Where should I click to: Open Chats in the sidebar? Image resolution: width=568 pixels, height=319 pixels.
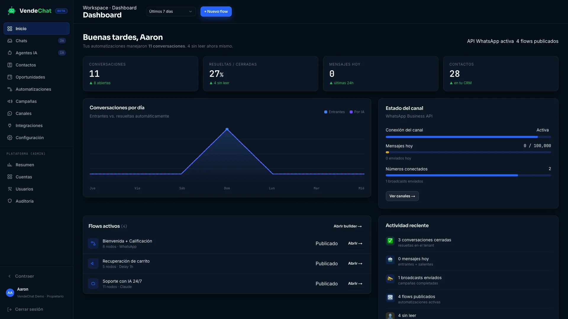coord(36,41)
